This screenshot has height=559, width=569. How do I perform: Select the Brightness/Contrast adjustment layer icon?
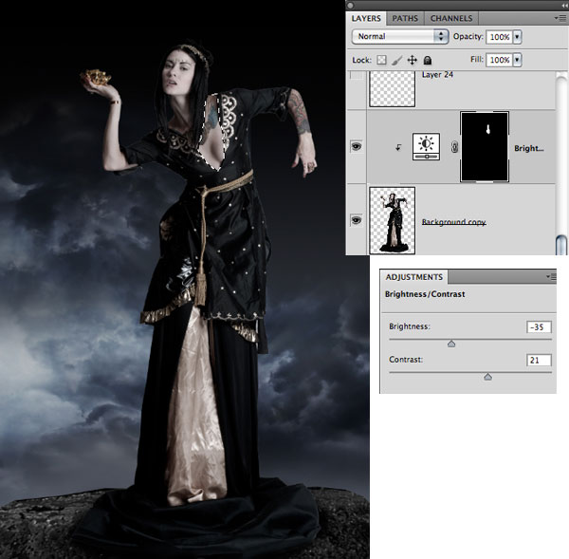click(427, 147)
